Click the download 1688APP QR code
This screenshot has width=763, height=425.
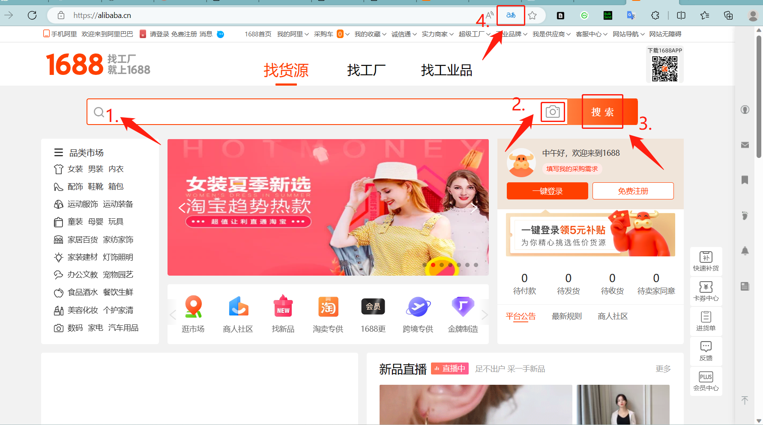665,68
